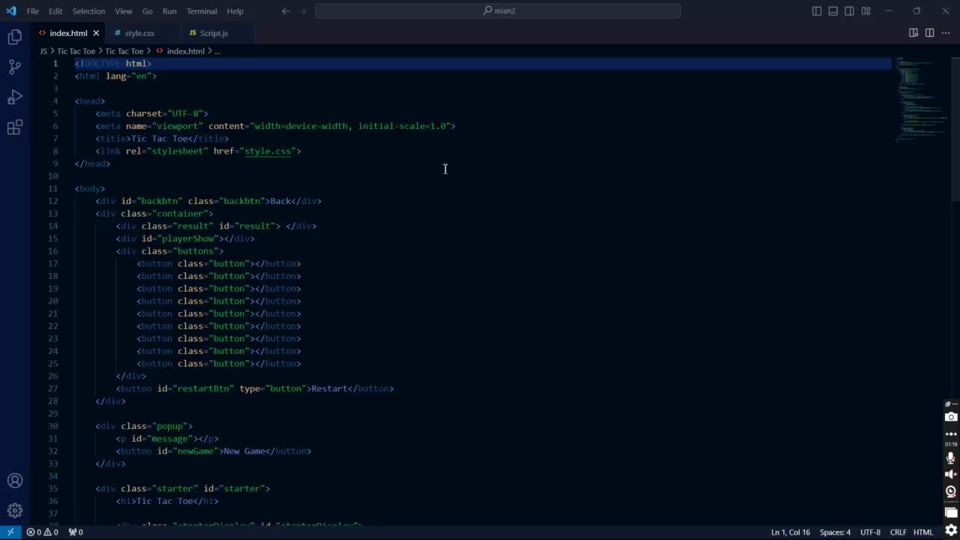Open the Customize Layout icon

tap(866, 11)
